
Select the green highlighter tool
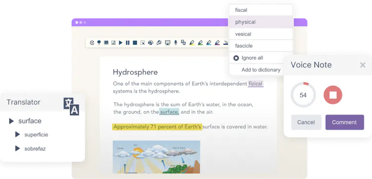[x=200, y=43]
